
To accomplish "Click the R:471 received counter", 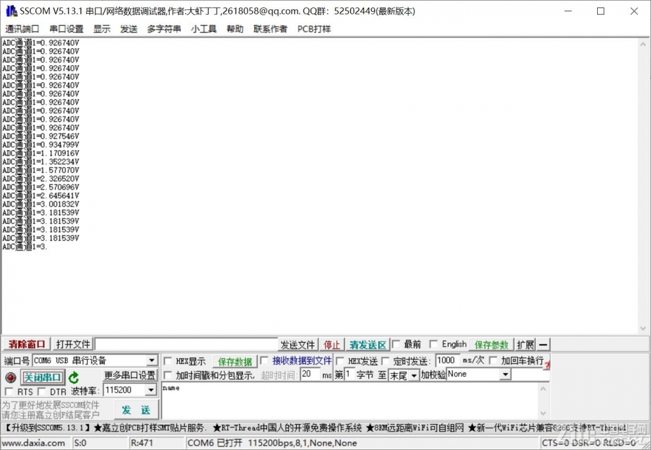I will [x=141, y=443].
